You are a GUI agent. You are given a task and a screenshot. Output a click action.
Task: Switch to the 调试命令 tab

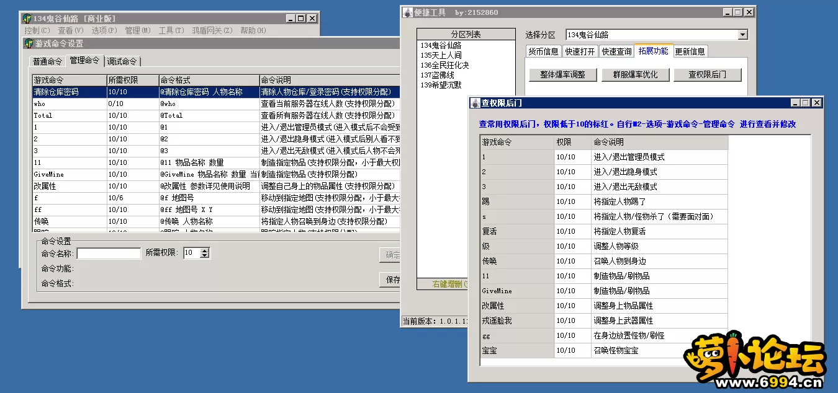(122, 61)
